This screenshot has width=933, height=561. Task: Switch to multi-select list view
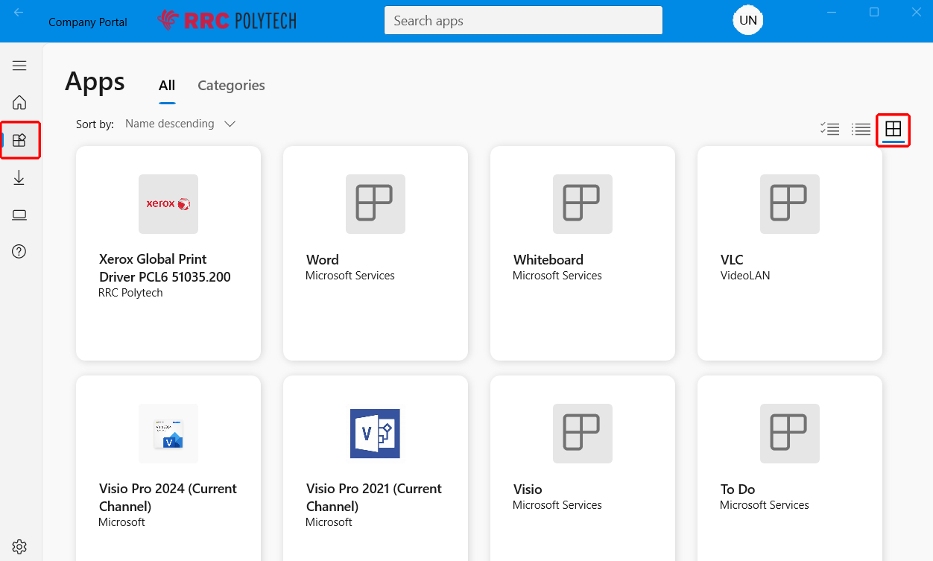(x=829, y=130)
